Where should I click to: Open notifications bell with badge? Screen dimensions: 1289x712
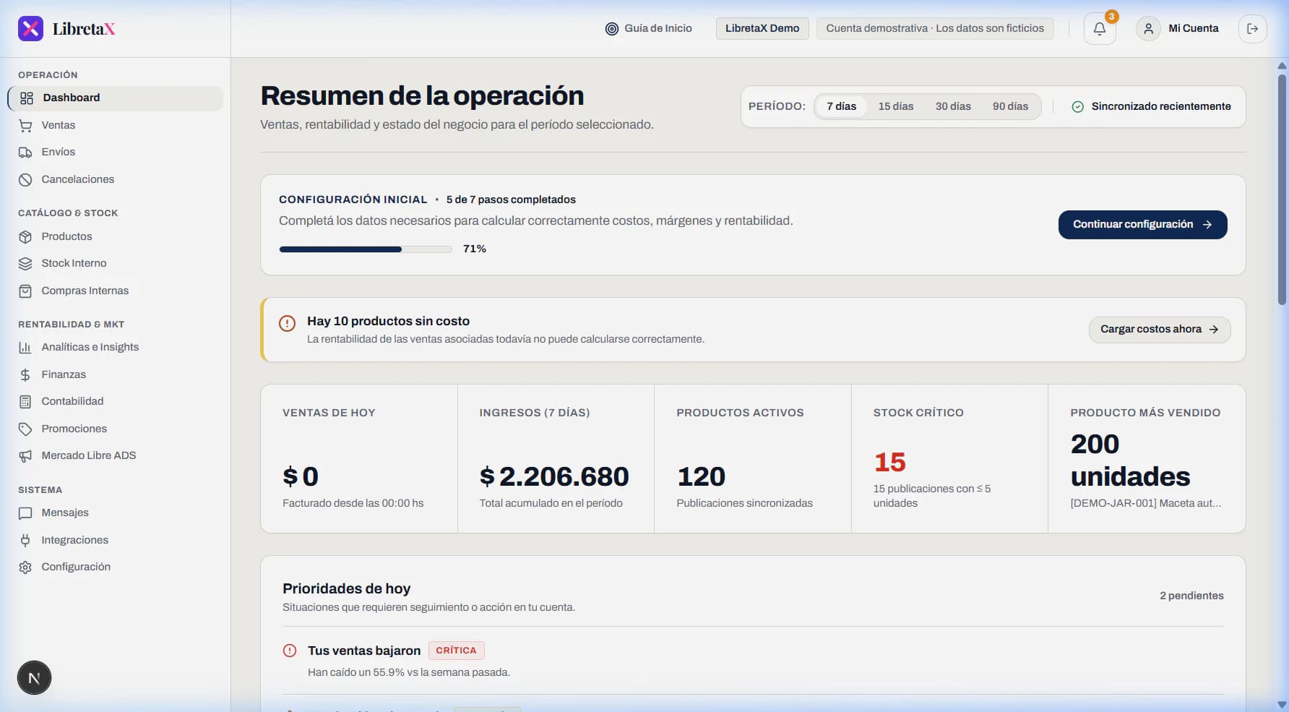pos(1100,29)
